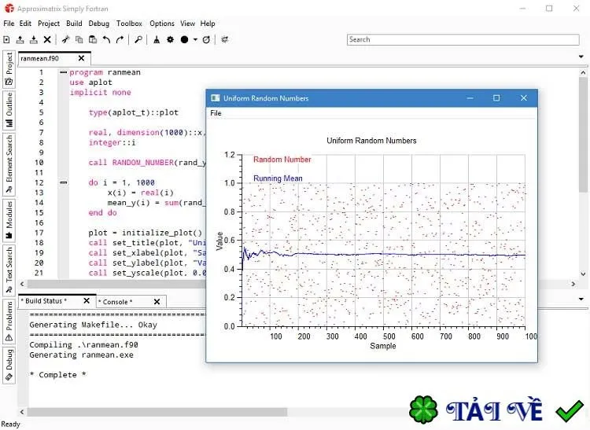Click line number 17 in gutter
The width and height of the screenshot is (590, 430).
[39, 233]
